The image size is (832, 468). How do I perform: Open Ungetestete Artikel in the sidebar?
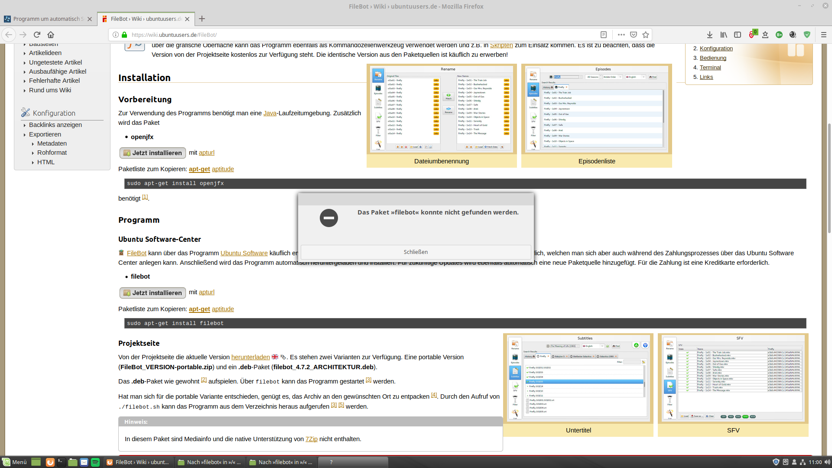coord(55,62)
